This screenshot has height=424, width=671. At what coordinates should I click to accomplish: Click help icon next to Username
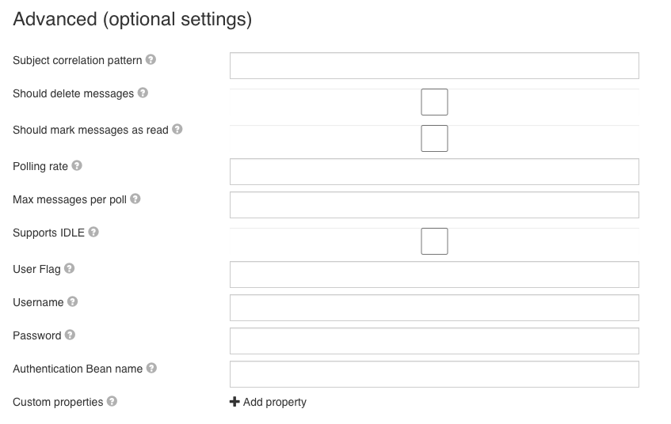click(x=72, y=301)
